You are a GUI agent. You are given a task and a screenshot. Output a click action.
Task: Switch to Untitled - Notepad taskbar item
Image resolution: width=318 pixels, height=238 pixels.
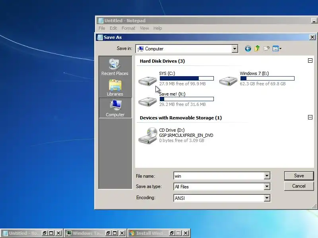[x=21, y=233]
